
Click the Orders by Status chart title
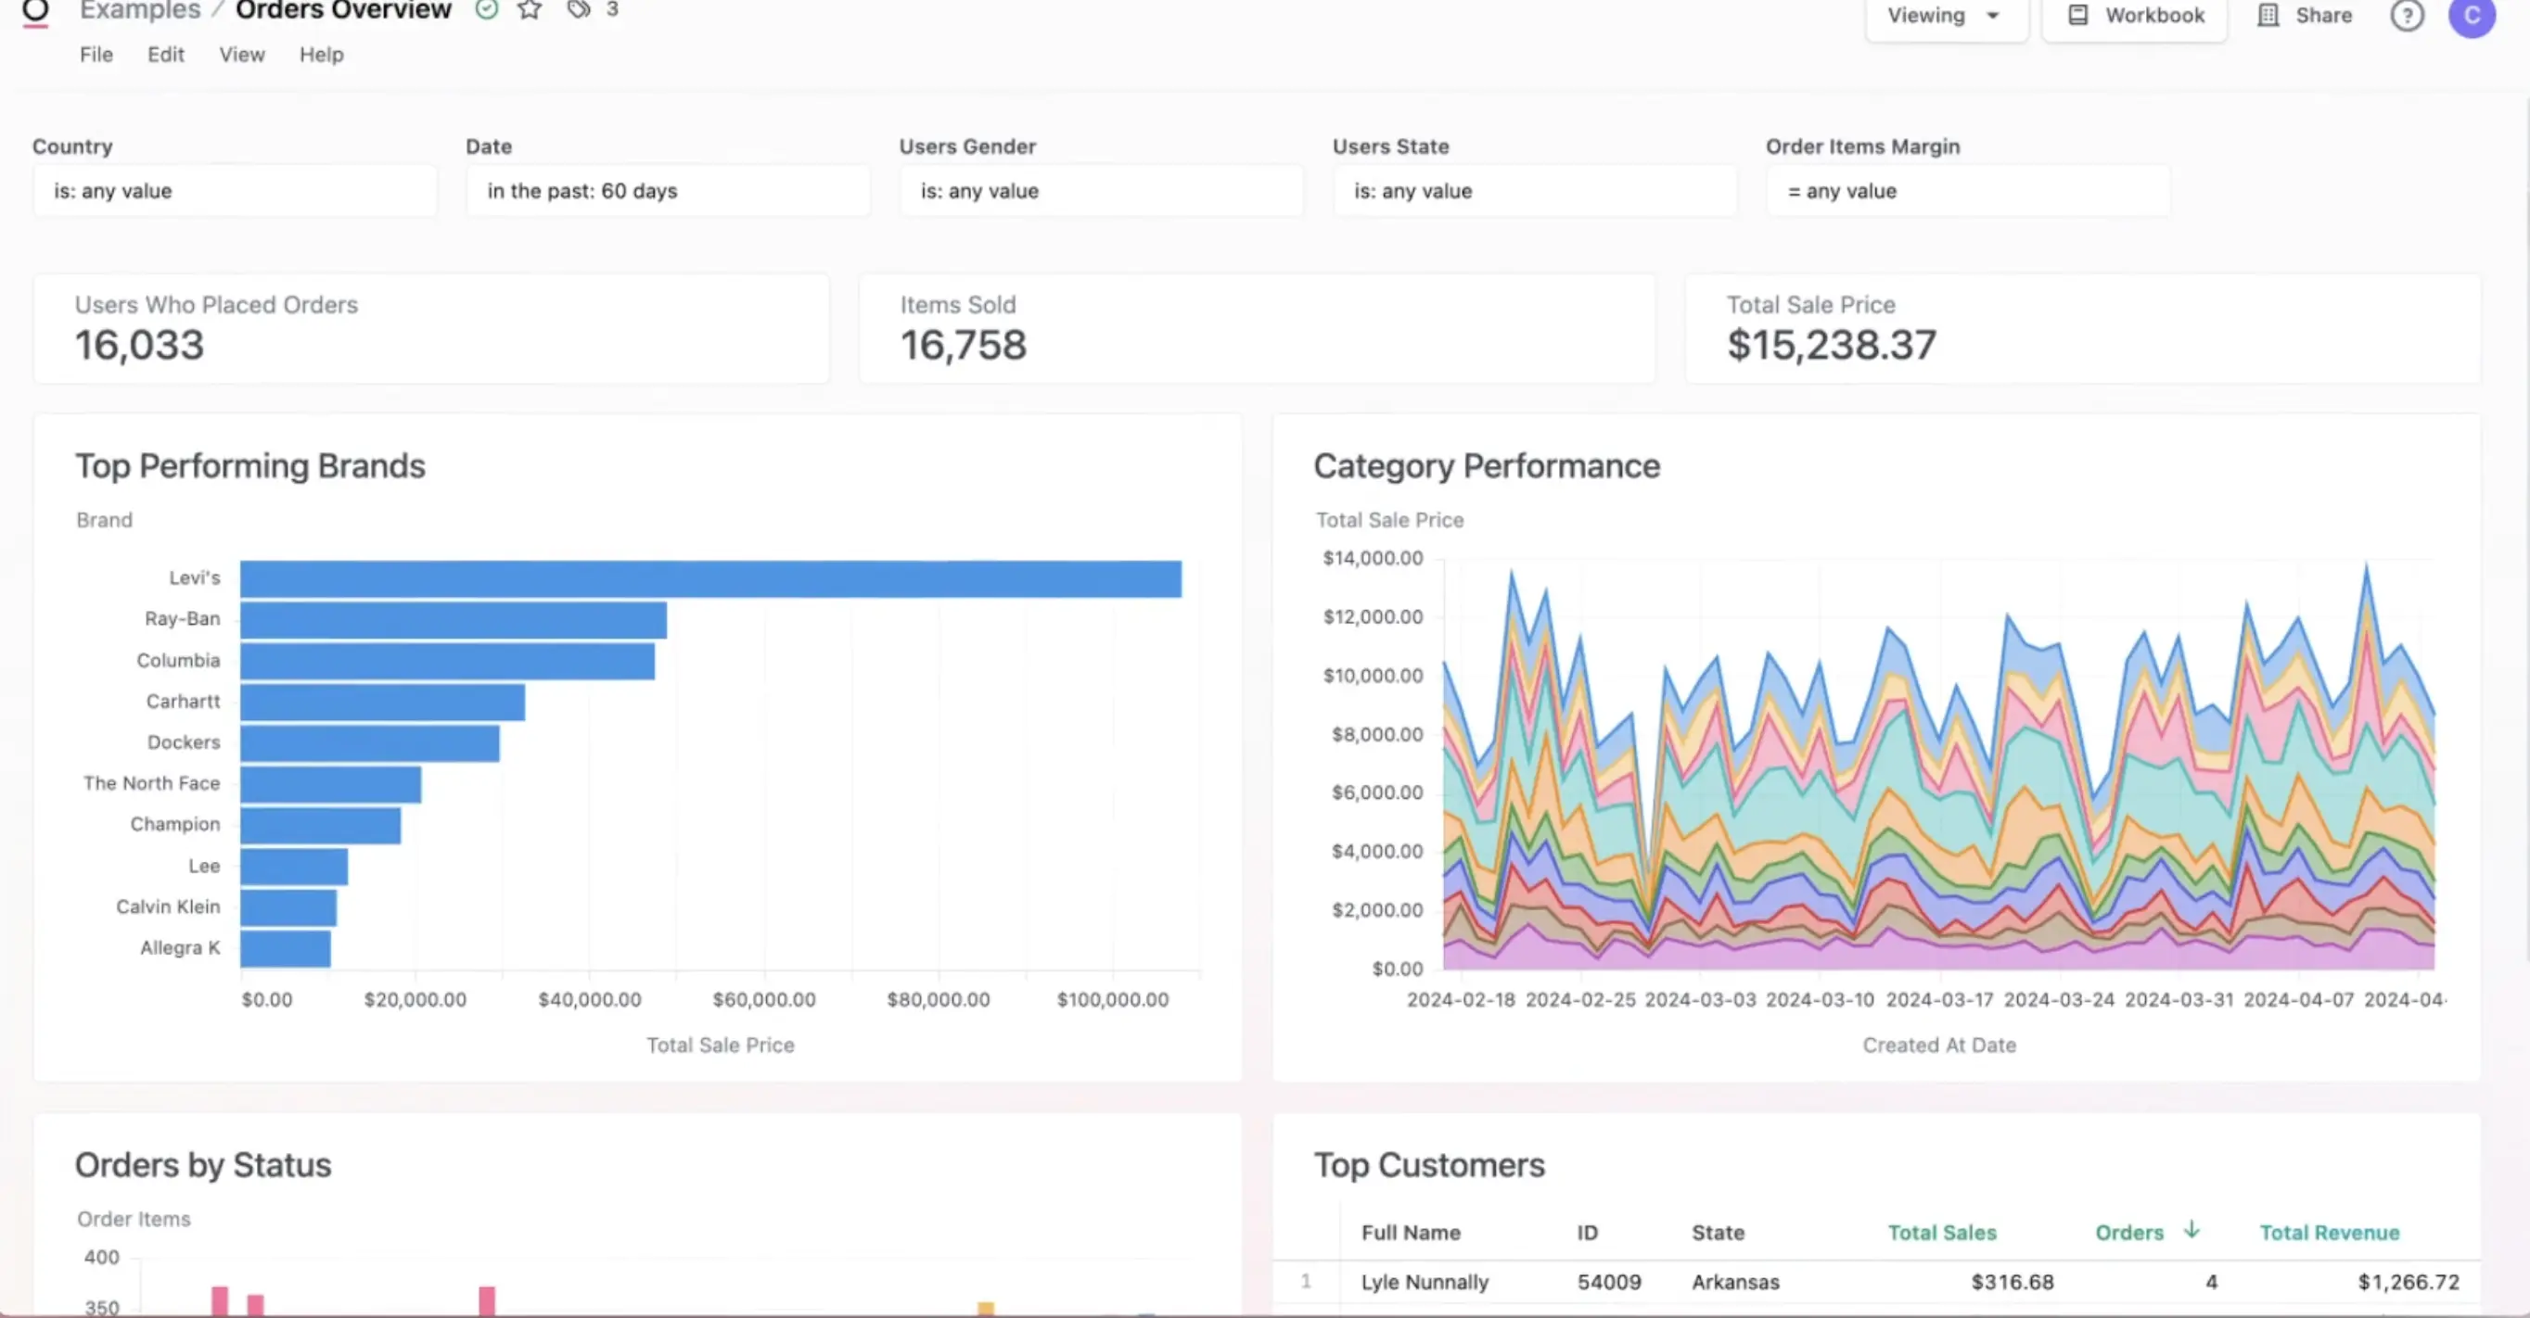click(203, 1165)
